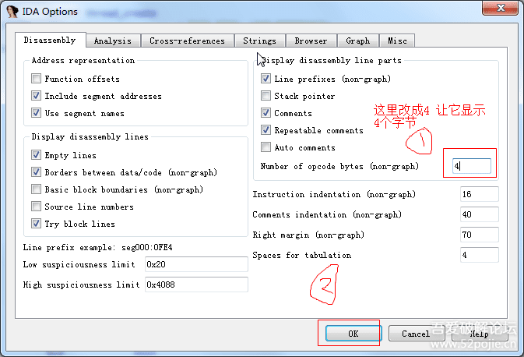The height and width of the screenshot is (357, 524).
Task: Confirm settings with the OK button
Action: 353,334
